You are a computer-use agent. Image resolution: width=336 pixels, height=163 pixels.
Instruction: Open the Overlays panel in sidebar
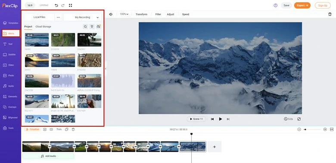(x=10, y=107)
